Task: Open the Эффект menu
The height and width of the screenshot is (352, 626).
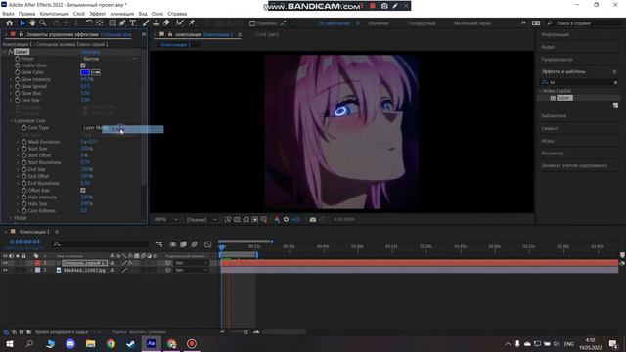Action: (x=97, y=14)
